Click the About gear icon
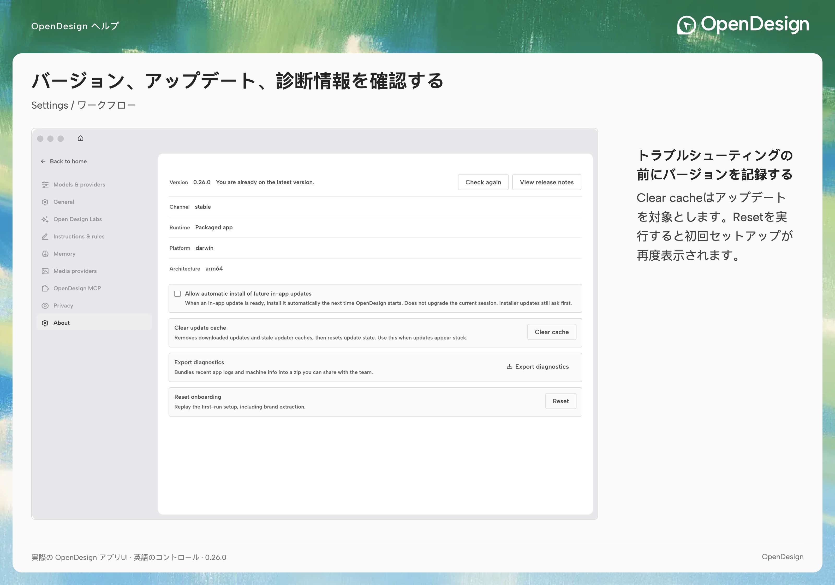This screenshot has width=835, height=585. coord(45,323)
